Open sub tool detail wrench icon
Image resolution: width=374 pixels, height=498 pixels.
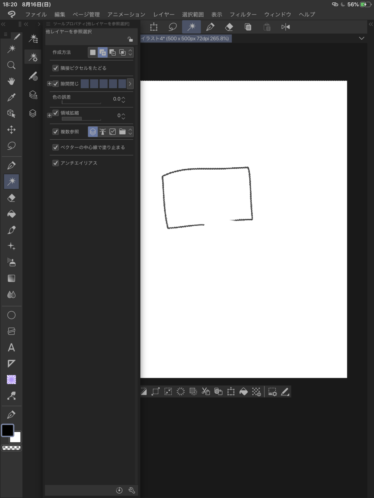tap(132, 490)
